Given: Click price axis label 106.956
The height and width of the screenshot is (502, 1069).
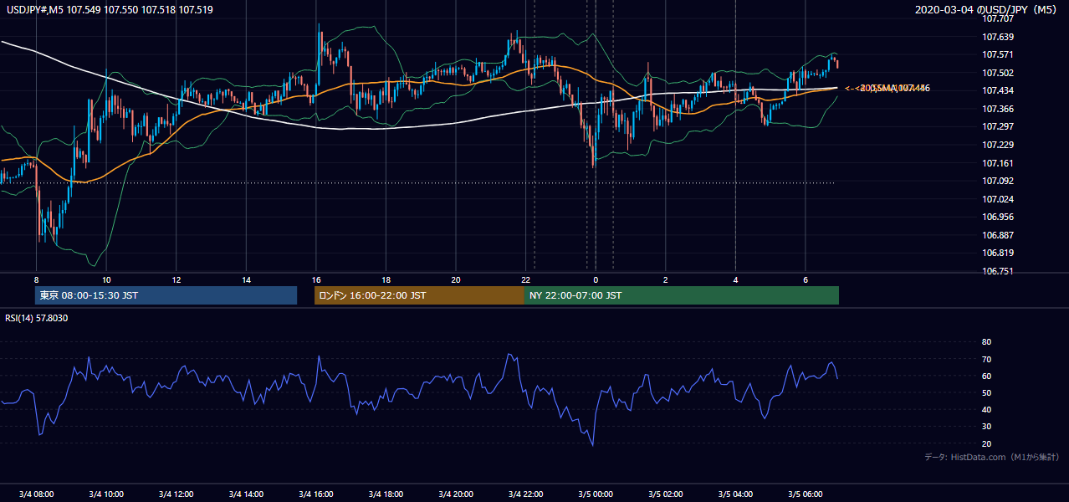Looking at the screenshot, I should coord(997,217).
